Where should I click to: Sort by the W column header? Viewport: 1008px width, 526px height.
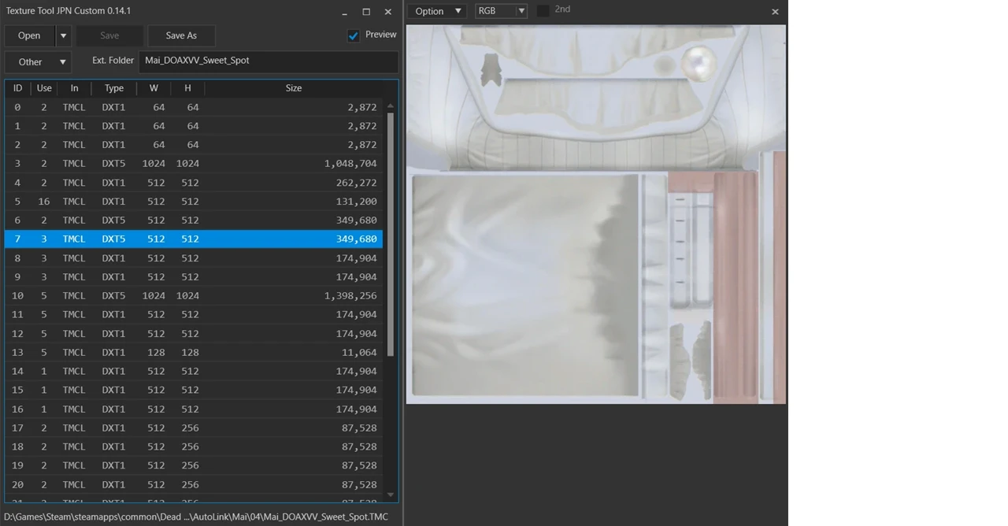154,88
